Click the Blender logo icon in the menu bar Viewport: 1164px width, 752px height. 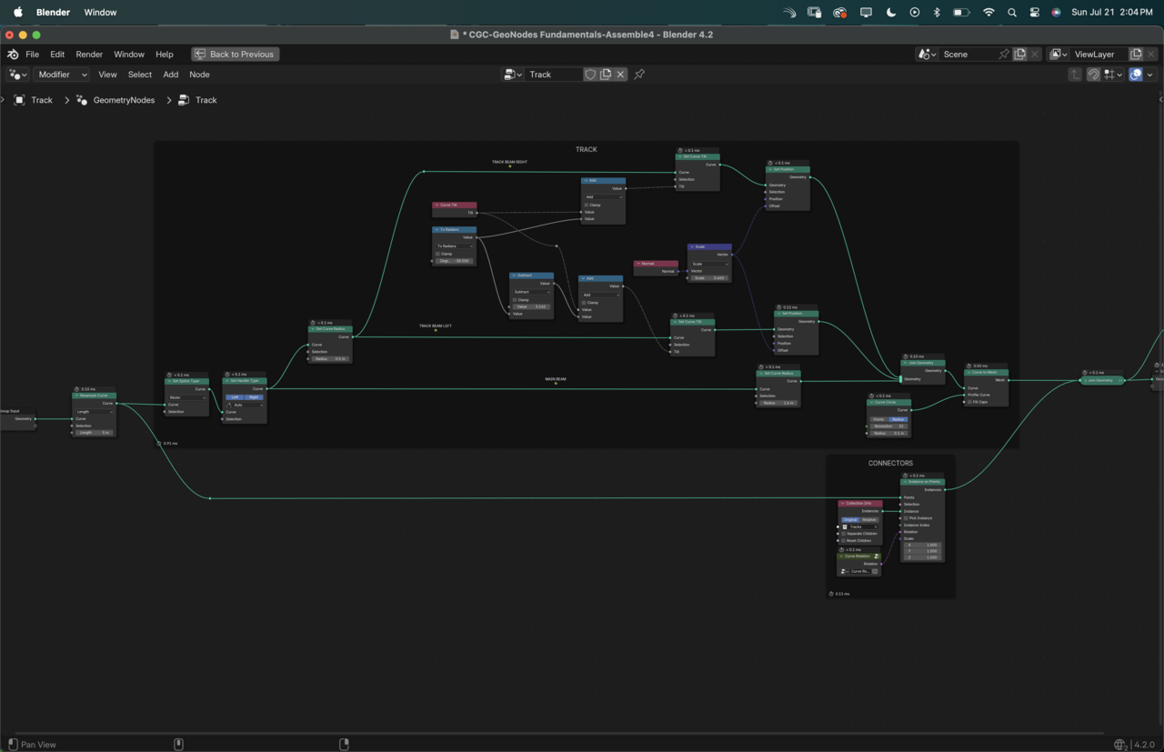pyautogui.click(x=13, y=55)
